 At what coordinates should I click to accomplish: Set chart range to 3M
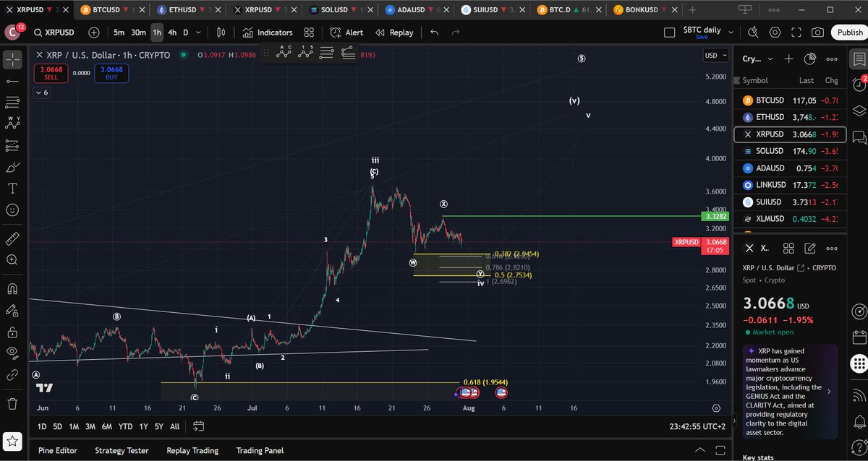92,426
